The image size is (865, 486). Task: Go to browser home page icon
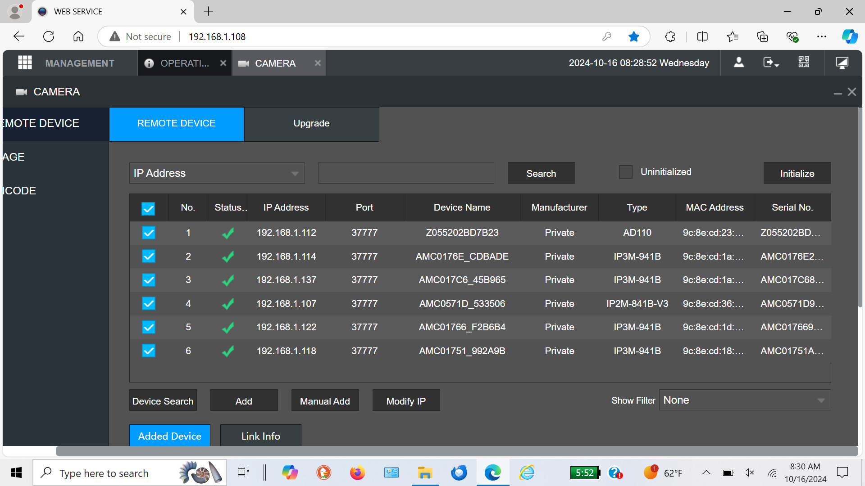point(78,36)
